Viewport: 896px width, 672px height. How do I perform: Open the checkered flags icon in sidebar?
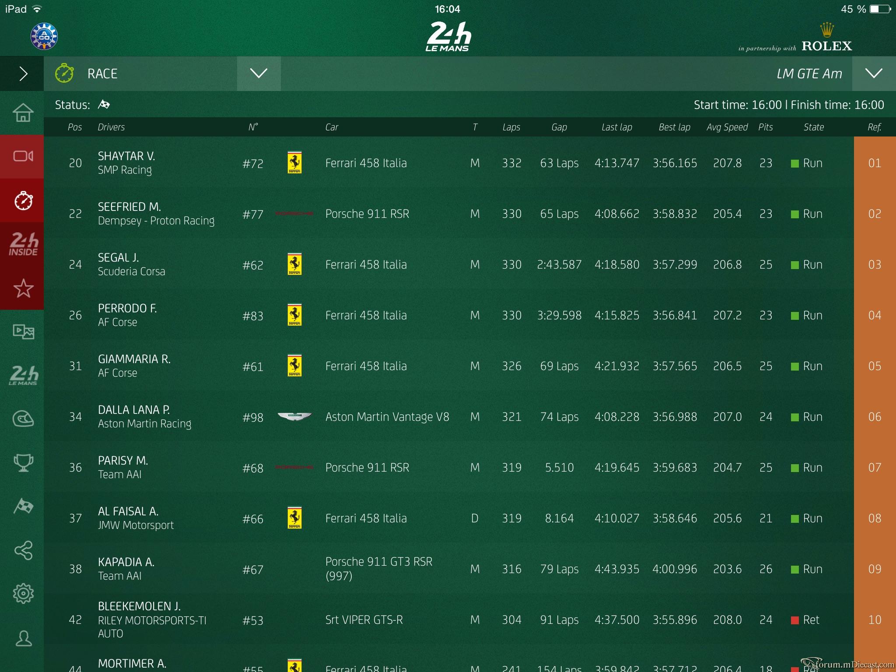(x=23, y=506)
